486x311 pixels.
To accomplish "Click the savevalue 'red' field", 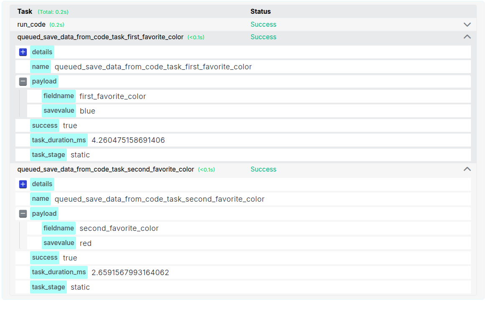I will click(86, 243).
